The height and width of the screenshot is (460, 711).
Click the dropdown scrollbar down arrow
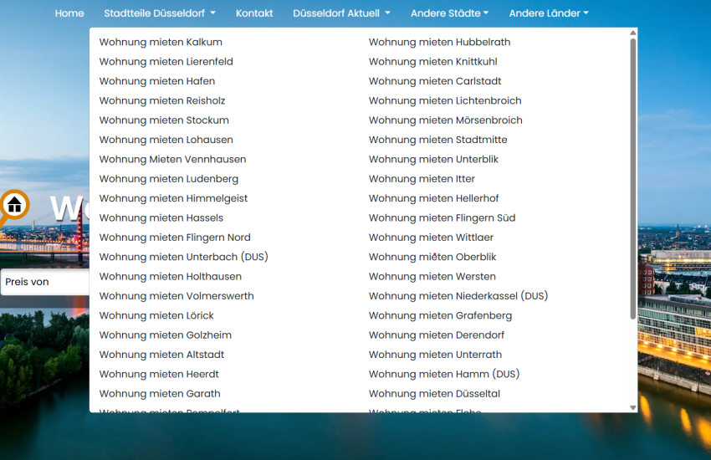[x=632, y=407]
